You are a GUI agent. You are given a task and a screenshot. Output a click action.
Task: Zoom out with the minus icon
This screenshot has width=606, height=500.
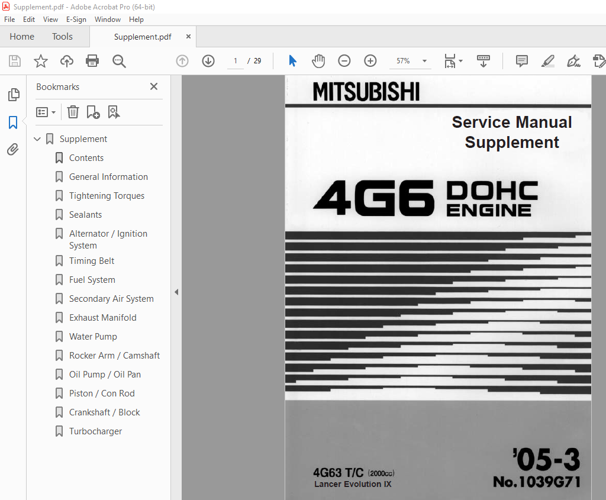click(344, 61)
